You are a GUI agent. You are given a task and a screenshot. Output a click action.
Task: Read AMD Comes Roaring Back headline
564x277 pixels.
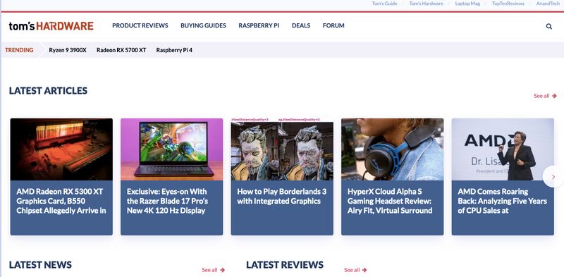(x=502, y=201)
